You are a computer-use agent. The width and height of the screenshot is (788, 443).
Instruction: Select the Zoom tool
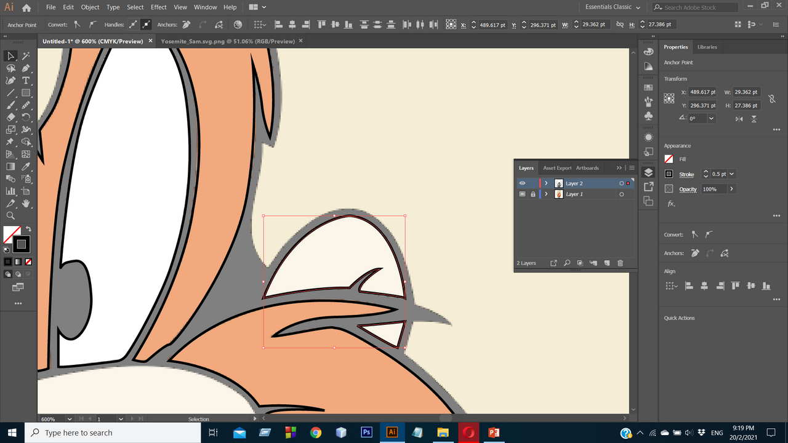tap(10, 216)
